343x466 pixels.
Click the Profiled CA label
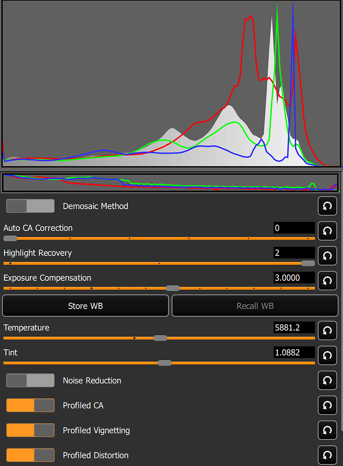coord(83,406)
